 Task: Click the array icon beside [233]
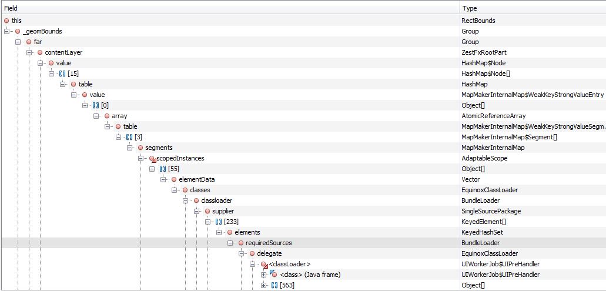pyautogui.click(x=219, y=222)
